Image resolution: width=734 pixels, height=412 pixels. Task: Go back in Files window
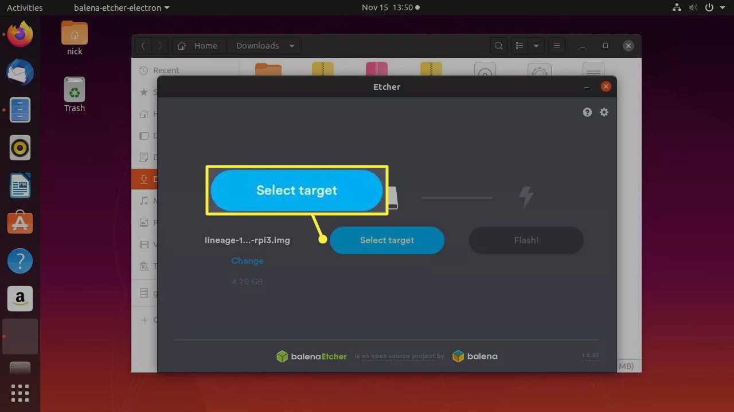click(143, 46)
